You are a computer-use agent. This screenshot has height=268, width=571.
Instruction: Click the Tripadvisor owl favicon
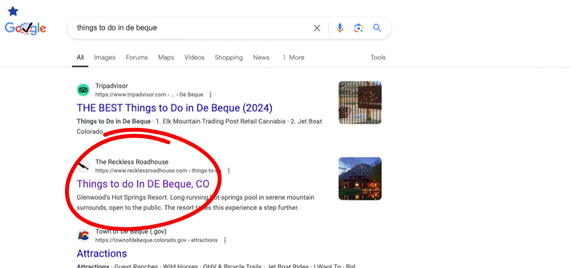[x=83, y=90]
